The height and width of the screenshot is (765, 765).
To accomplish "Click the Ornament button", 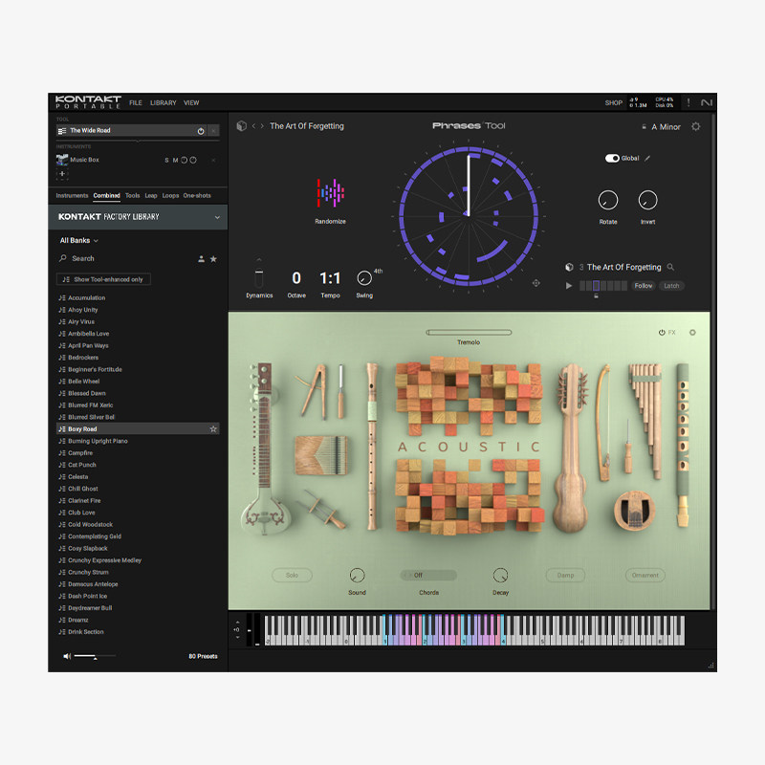I will [x=645, y=576].
